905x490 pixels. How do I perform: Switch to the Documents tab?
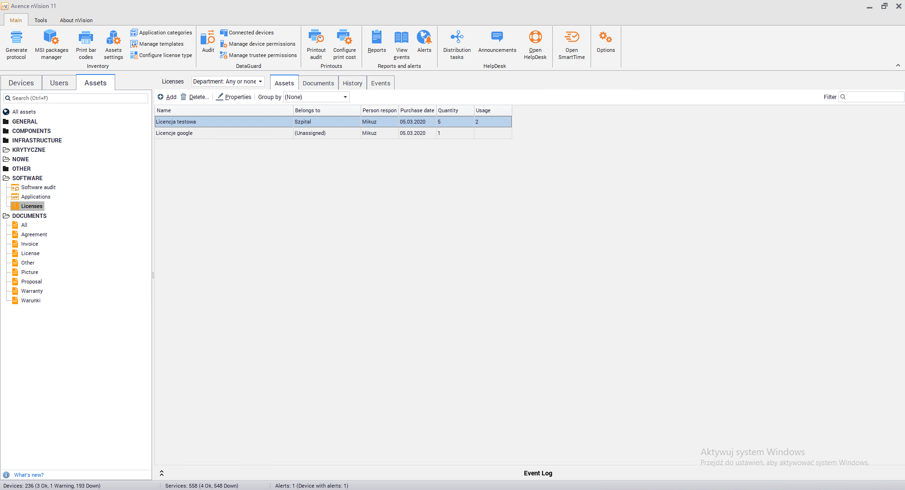(318, 83)
